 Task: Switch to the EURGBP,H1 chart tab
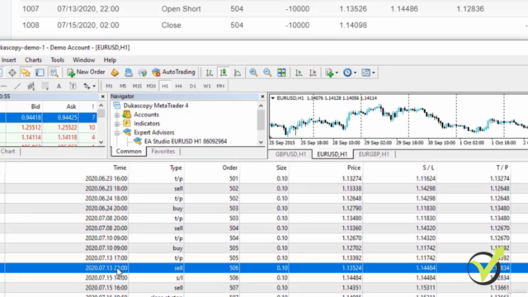(374, 154)
